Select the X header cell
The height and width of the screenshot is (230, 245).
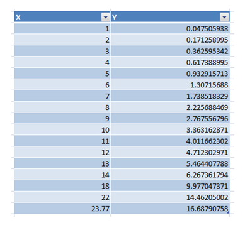(x=62, y=17)
